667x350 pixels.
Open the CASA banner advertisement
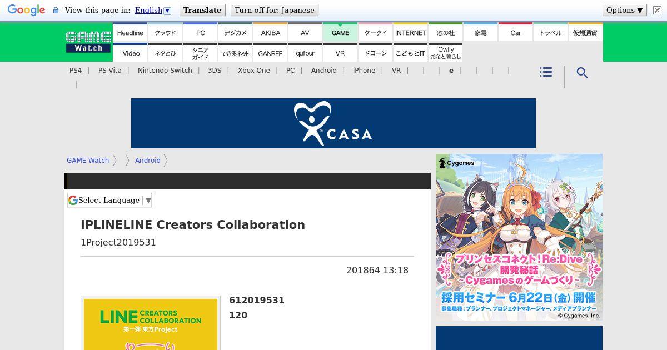pyautogui.click(x=333, y=123)
